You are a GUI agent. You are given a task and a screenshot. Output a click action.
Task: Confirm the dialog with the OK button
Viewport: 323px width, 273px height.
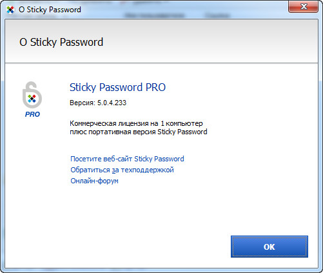point(269,247)
